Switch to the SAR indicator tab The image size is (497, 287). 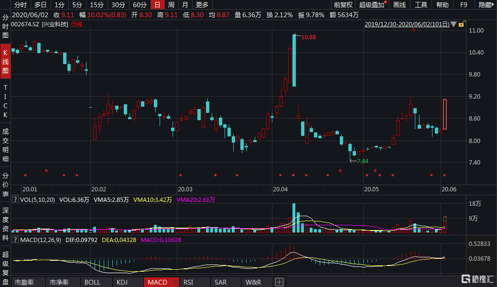[x=221, y=282]
